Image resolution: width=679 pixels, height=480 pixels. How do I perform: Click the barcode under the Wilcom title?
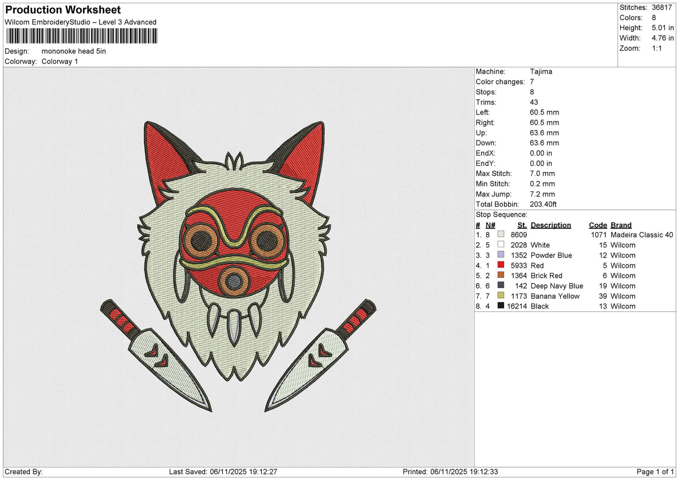point(82,37)
